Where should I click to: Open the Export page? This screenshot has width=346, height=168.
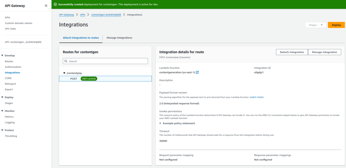pyautogui.click(x=9, y=90)
